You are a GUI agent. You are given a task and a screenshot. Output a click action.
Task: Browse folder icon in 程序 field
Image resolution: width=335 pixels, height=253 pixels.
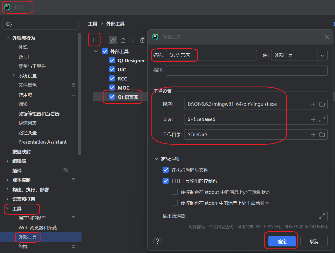(322, 104)
